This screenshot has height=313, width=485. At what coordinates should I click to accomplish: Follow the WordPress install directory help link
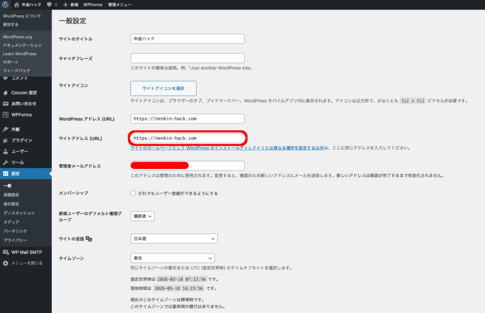(227, 148)
